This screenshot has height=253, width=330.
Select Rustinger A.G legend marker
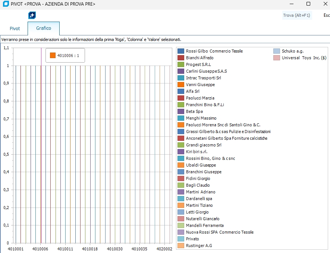(x=181, y=246)
